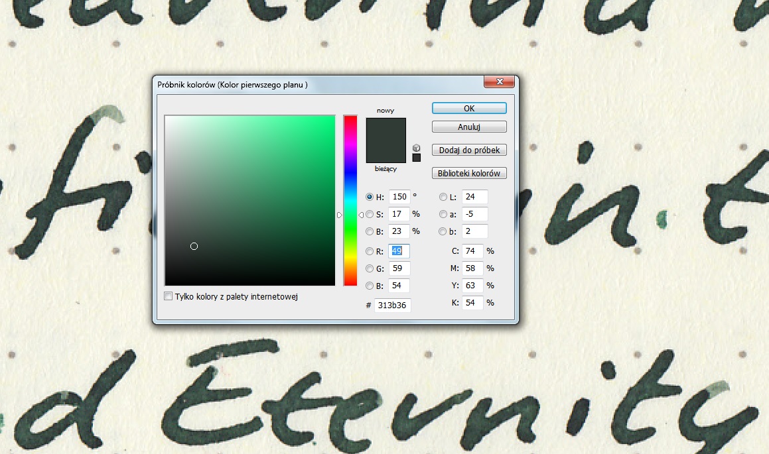Select the H hue radio button
Viewport: 769px width, 454px height.
pyautogui.click(x=370, y=197)
